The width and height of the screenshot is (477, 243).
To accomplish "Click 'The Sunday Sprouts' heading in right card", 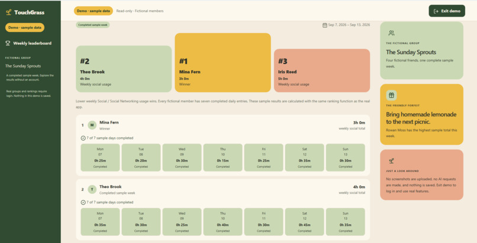I will click(411, 52).
